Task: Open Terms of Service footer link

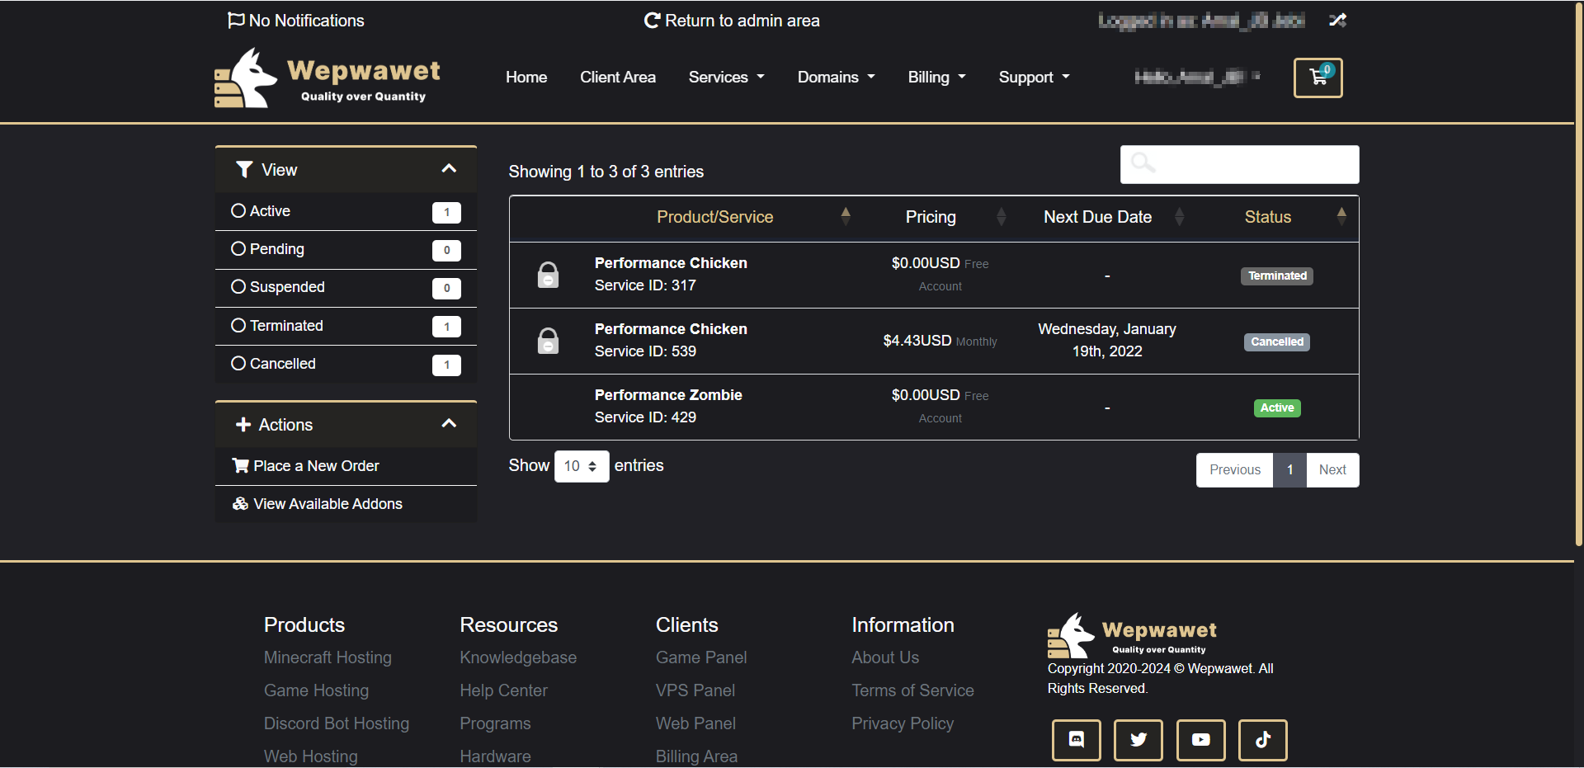Action: tap(912, 690)
